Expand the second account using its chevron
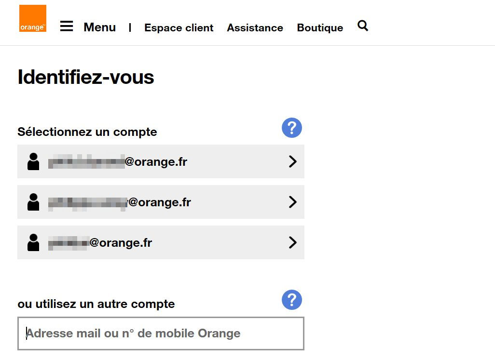Image resolution: width=495 pixels, height=360 pixels. click(x=292, y=202)
